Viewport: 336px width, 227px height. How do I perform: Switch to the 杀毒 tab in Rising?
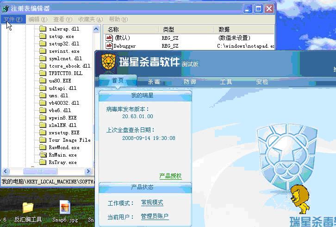[154, 82]
